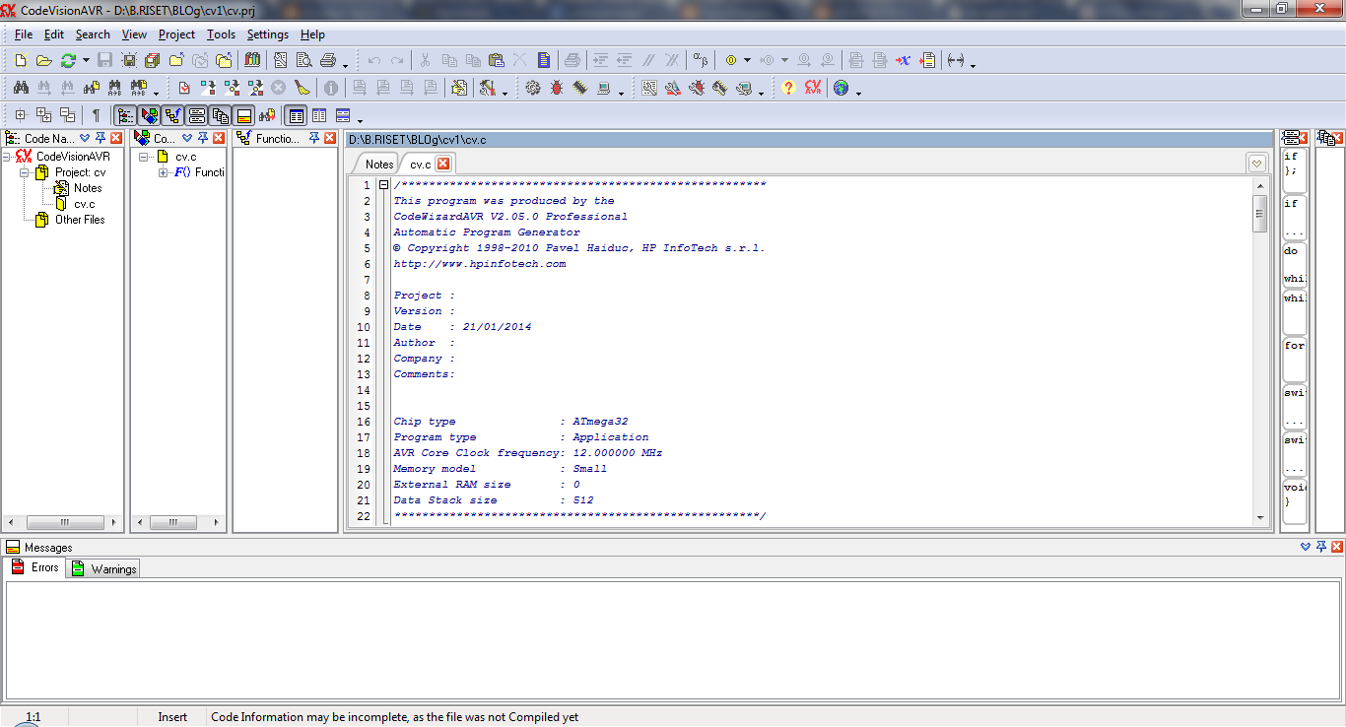
Task: Collapse all folds with double-minus icon
Action: coord(67,114)
